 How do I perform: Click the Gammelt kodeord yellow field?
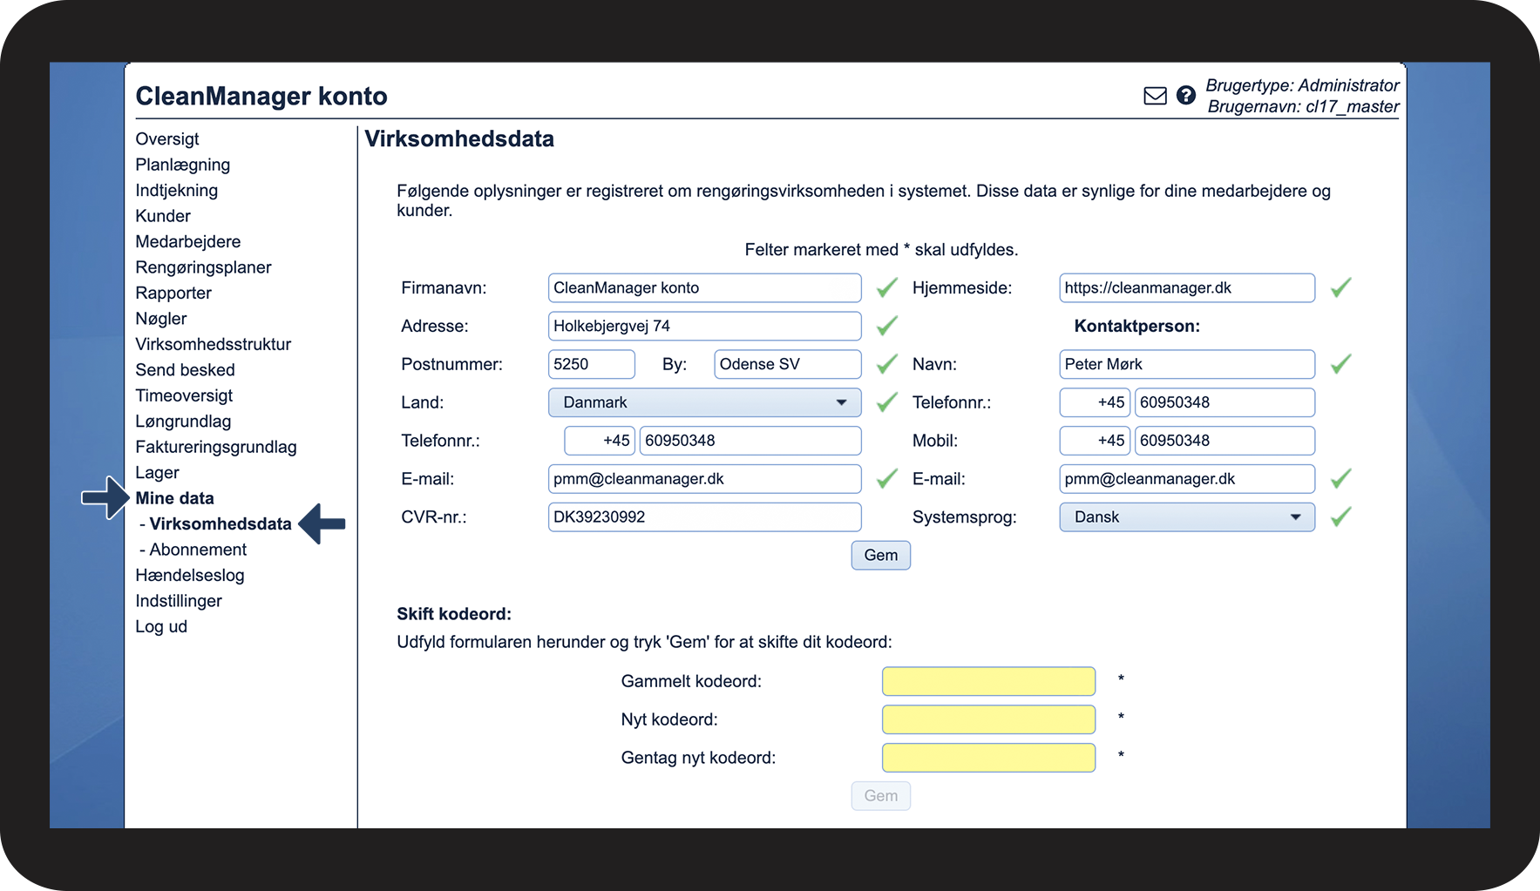(x=988, y=681)
